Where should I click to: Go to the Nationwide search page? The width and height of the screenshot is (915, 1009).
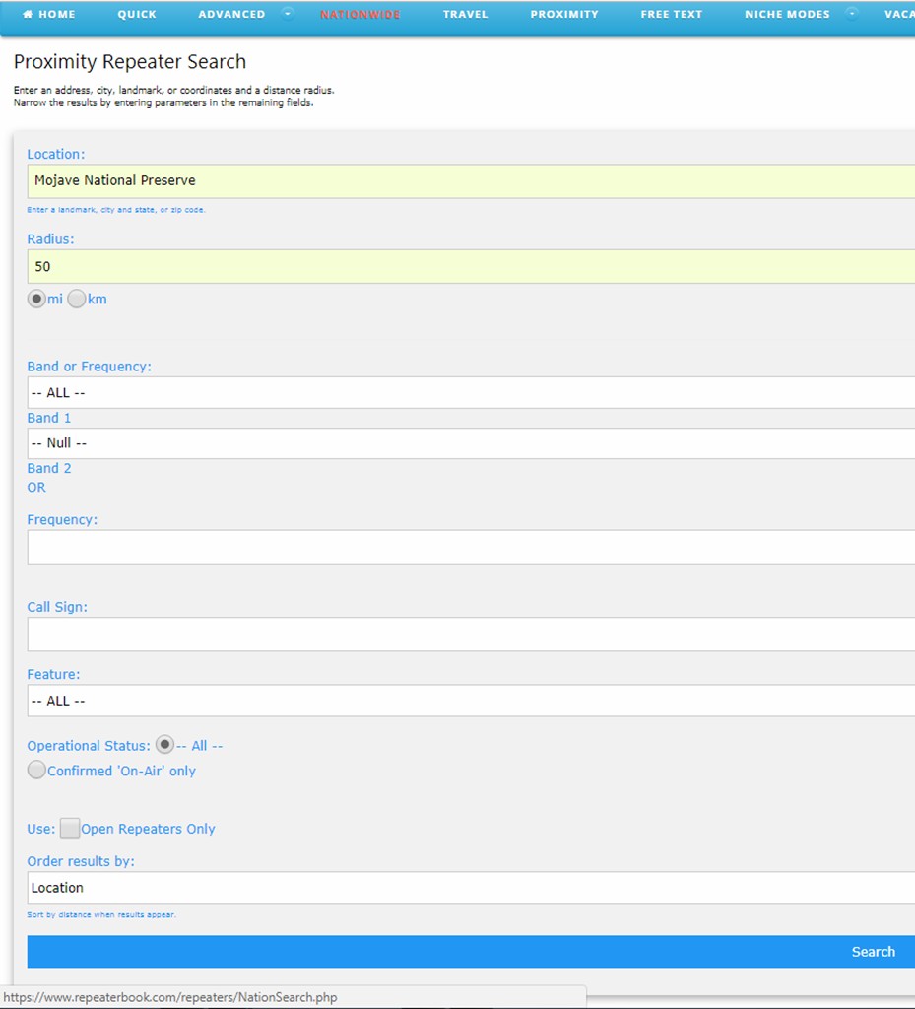click(359, 15)
